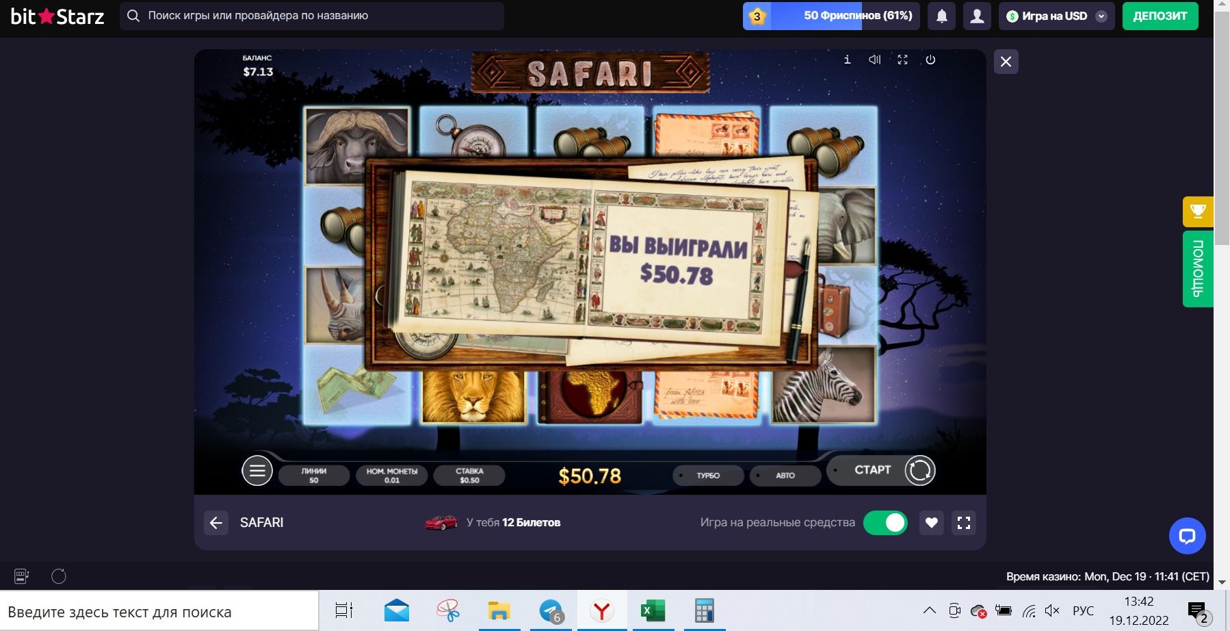Open Calculator from the taskbar
Image resolution: width=1230 pixels, height=631 pixels.
coord(704,610)
